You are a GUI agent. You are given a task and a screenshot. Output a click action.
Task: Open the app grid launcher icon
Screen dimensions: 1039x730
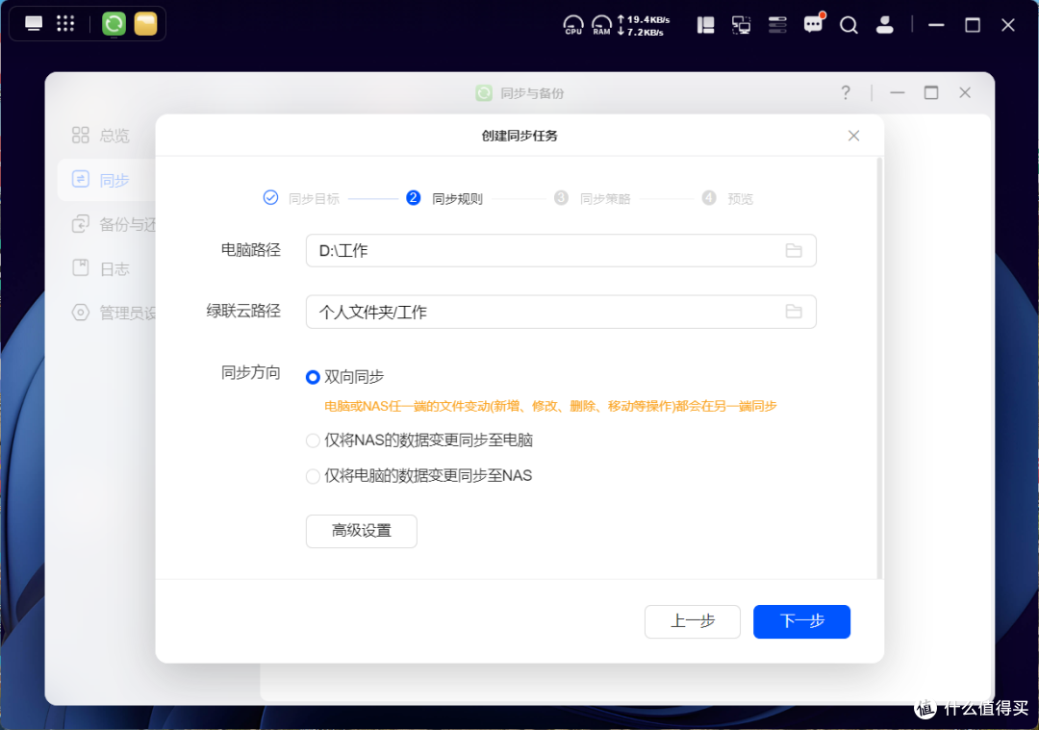pyautogui.click(x=65, y=24)
